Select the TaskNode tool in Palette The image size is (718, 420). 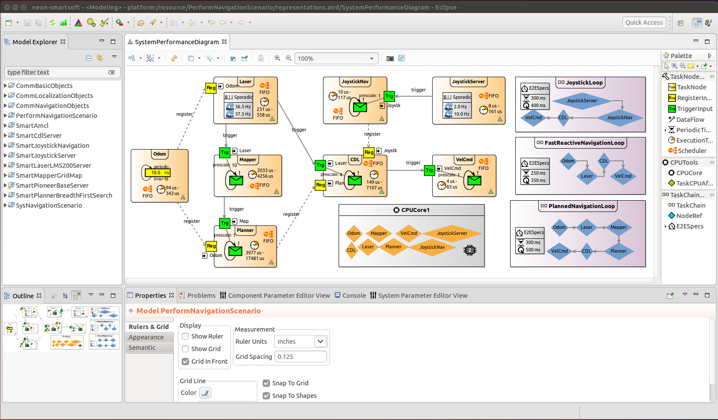pos(691,87)
